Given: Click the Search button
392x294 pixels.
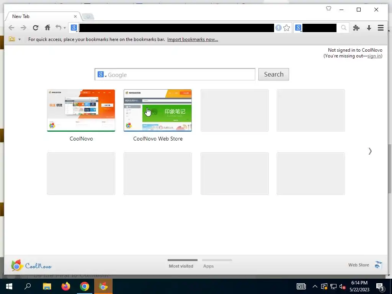Looking at the screenshot, I should click(273, 74).
